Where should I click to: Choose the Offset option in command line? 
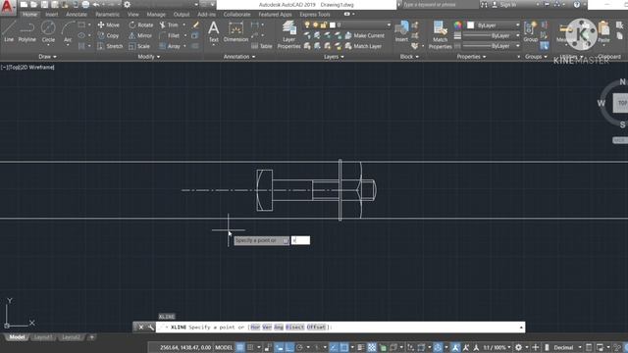[x=316, y=328]
